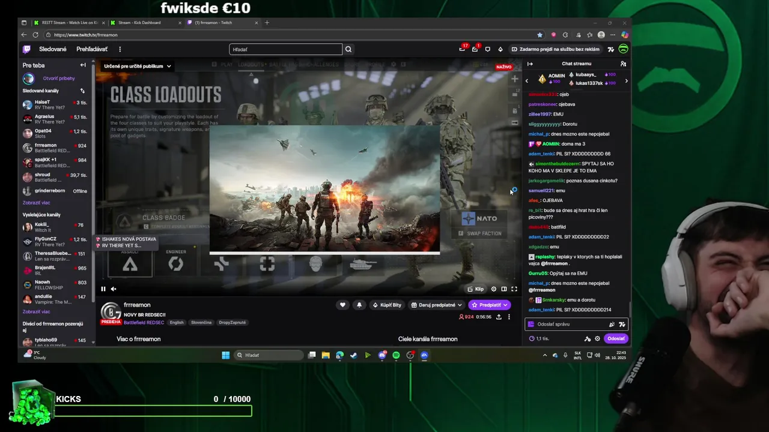Click the Twitch search field Hľadať
This screenshot has height=432, width=769.
click(285, 49)
